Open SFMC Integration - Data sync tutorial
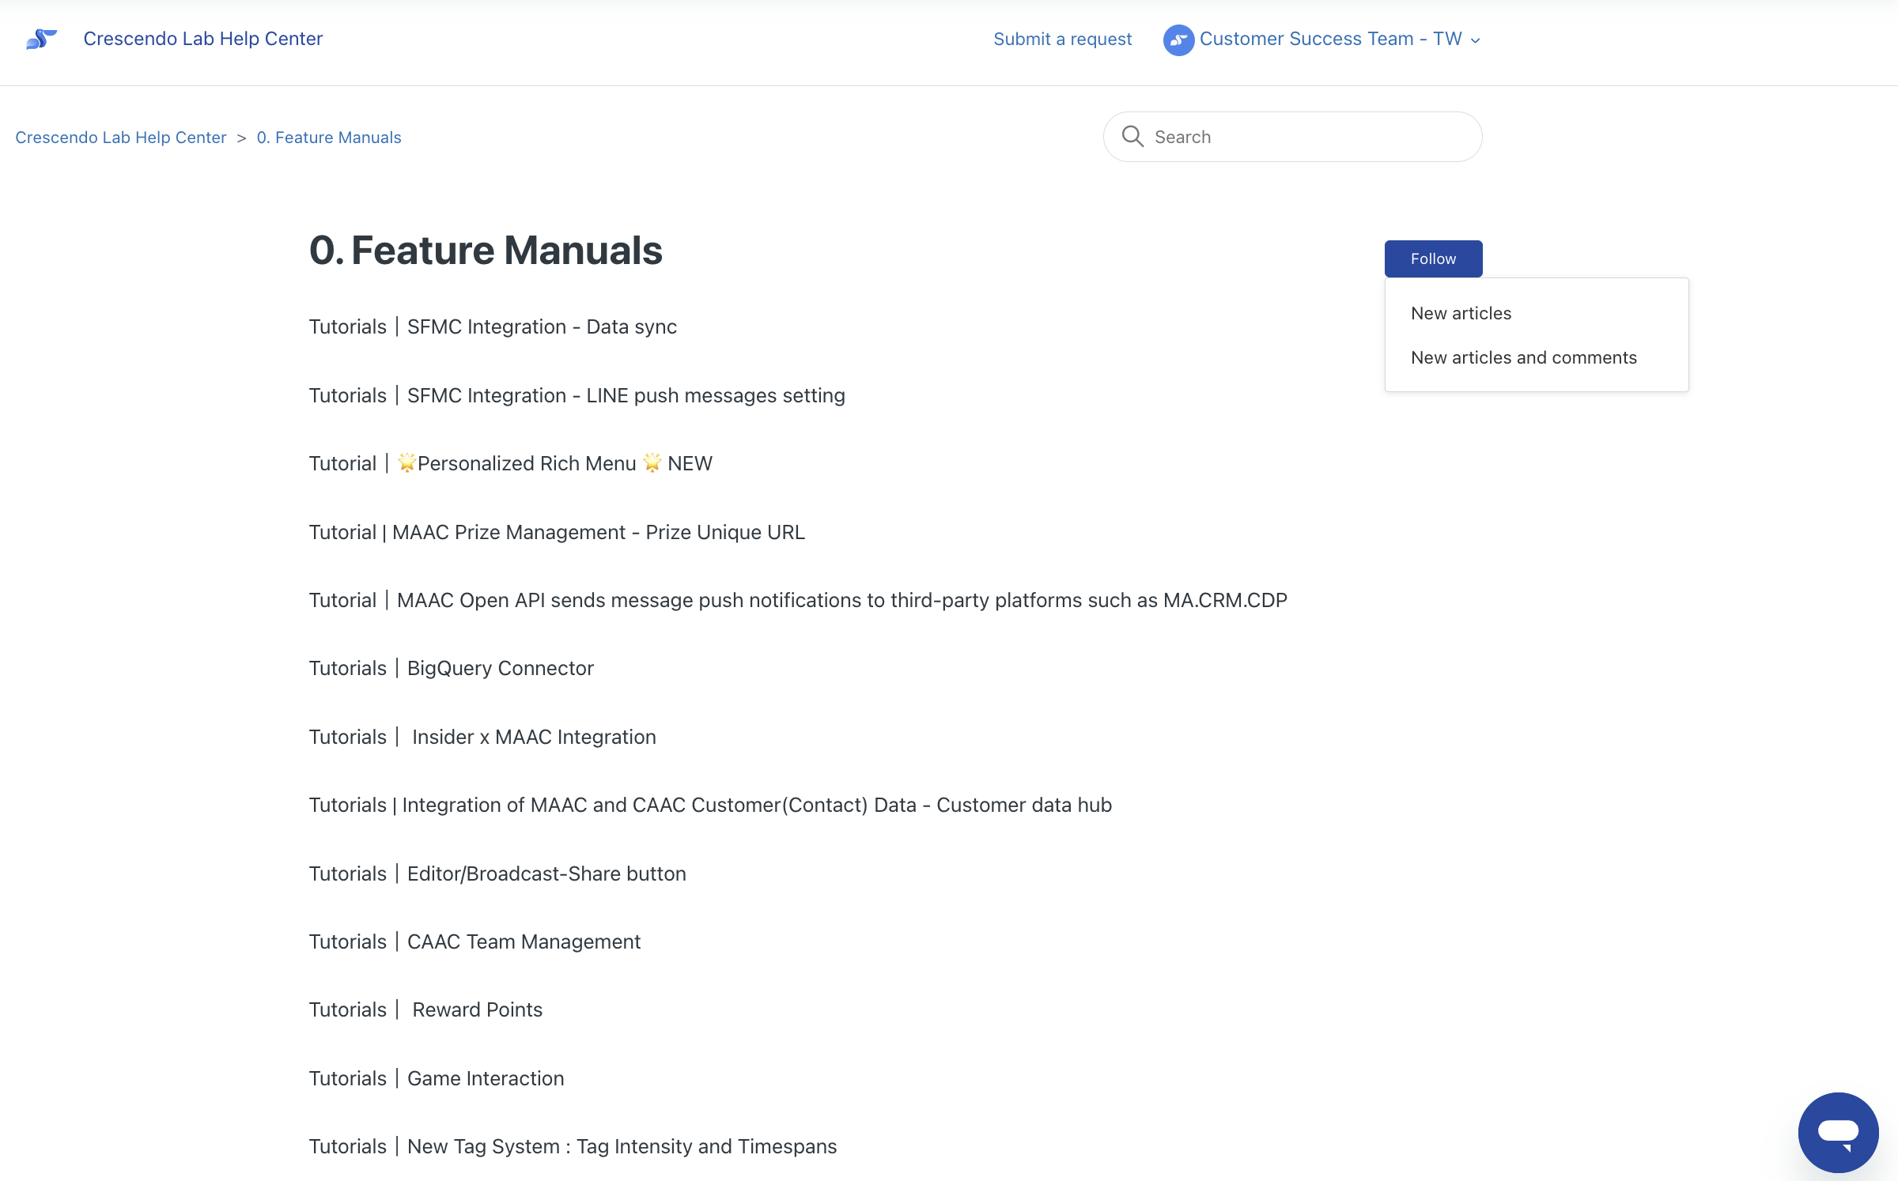Image resolution: width=1898 pixels, height=1181 pixels. pos(493,326)
